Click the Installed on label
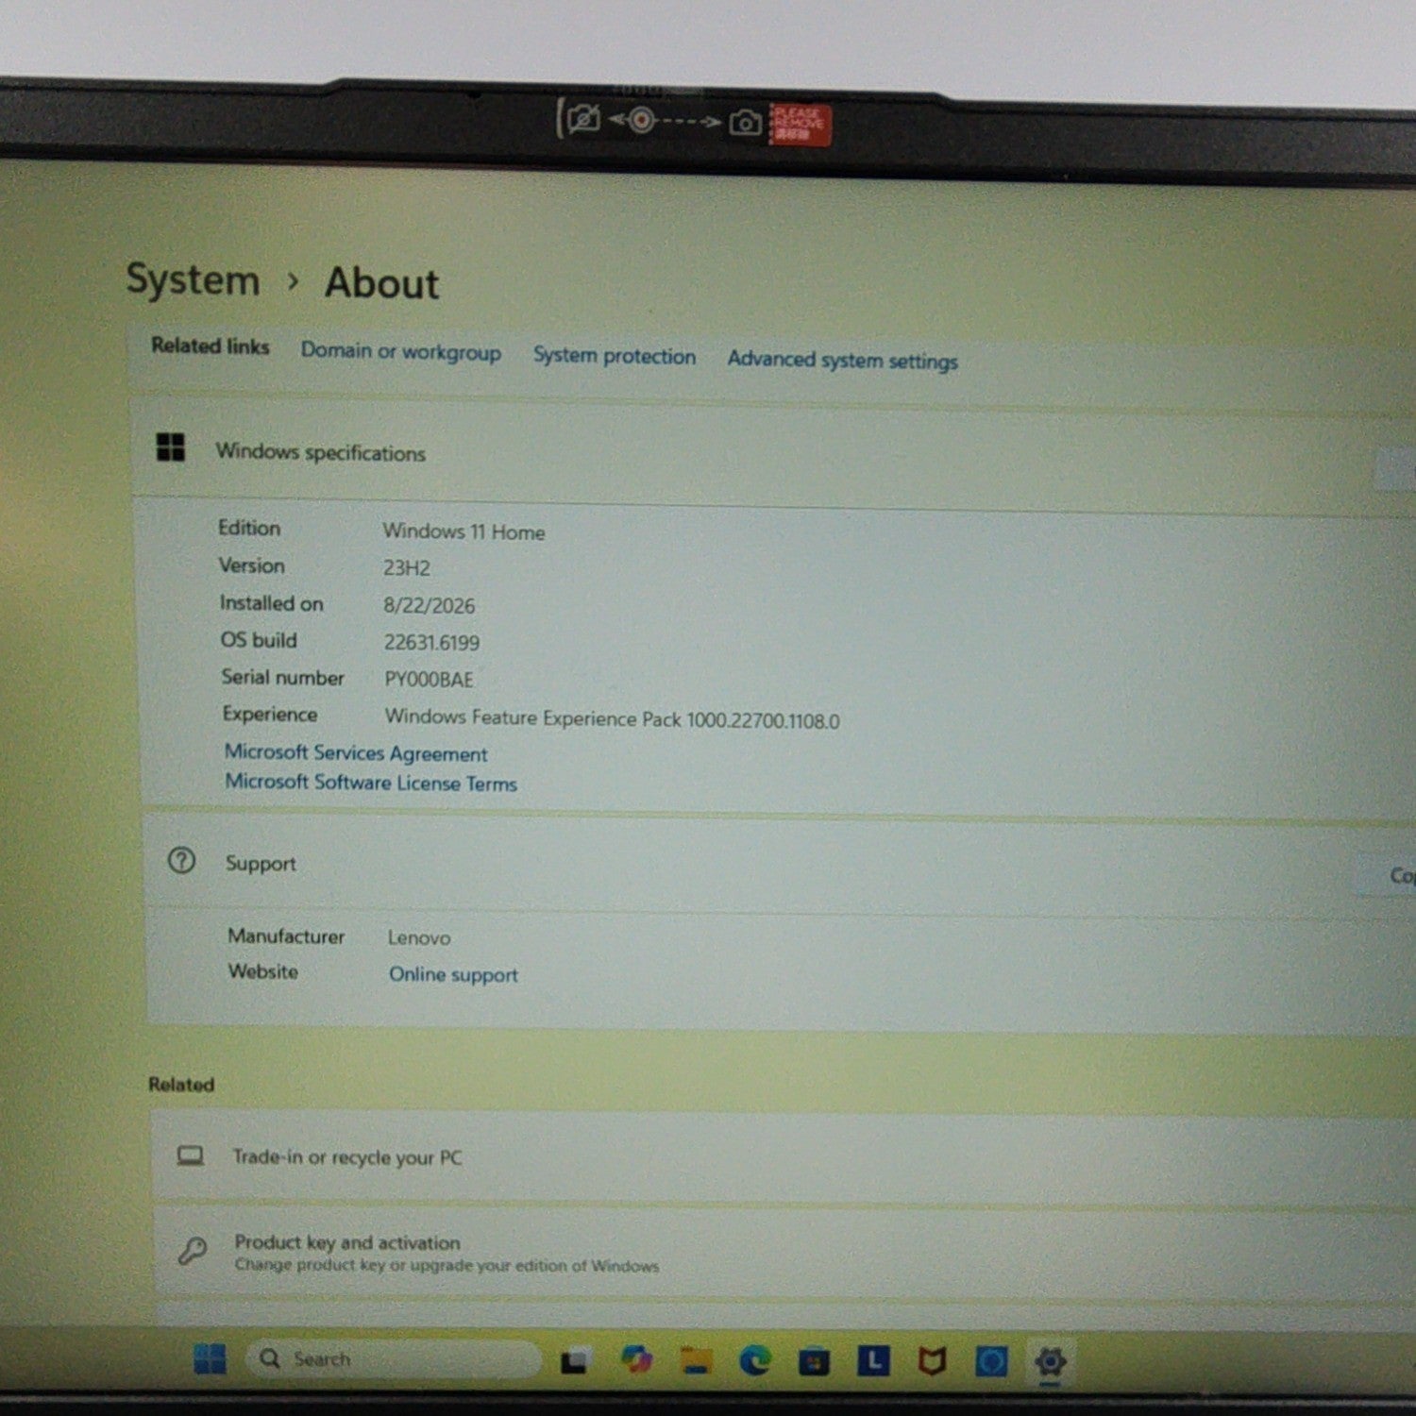 pos(271,603)
